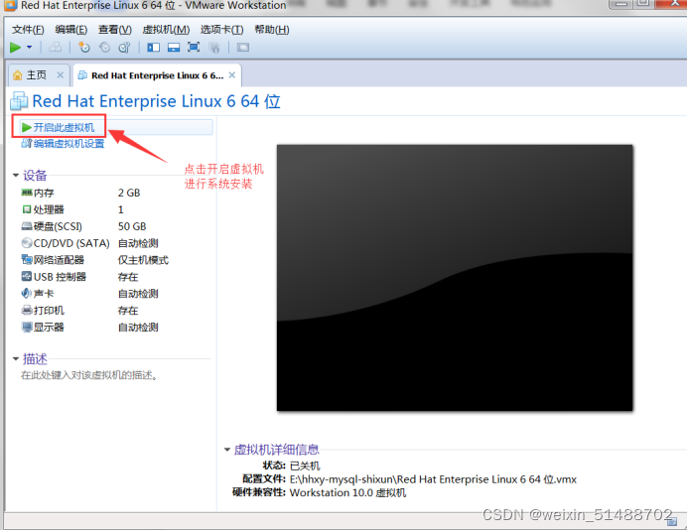Click the processor chip icon
Image resolution: width=687 pixels, height=531 pixels.
[27, 209]
